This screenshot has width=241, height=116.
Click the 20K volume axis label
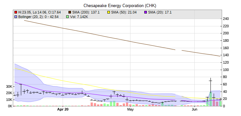click(9, 93)
